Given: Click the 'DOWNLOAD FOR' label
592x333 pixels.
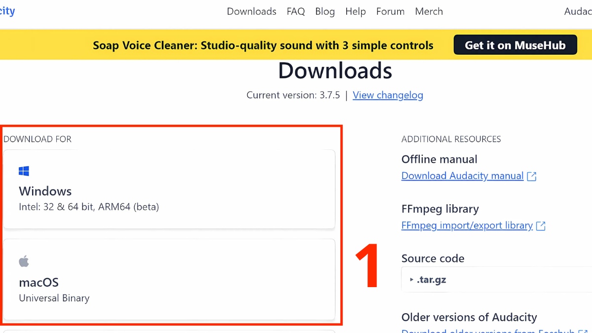Looking at the screenshot, I should click(x=37, y=139).
